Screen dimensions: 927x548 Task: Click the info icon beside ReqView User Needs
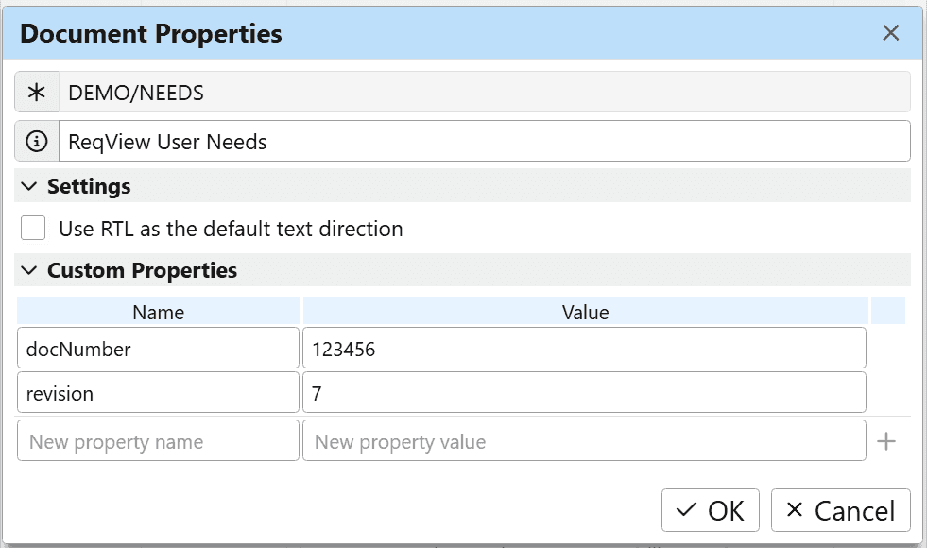pyautogui.click(x=37, y=142)
